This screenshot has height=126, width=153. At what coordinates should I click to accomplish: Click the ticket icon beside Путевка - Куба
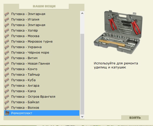7,80
